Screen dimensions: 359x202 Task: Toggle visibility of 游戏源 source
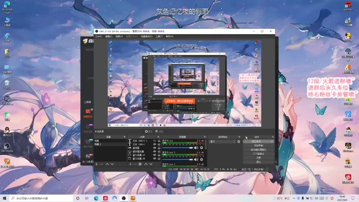pos(154,148)
